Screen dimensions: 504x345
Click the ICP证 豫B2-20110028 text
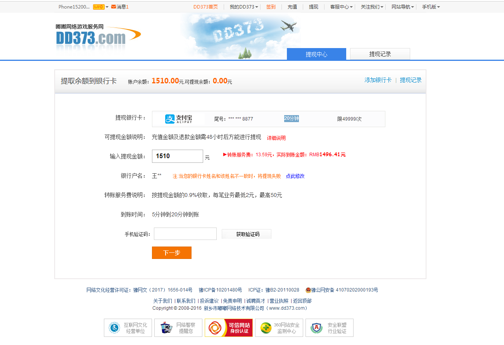(274, 290)
